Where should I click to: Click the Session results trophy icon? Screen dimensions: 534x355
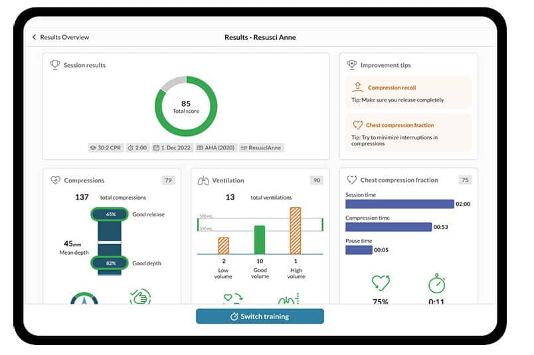pyautogui.click(x=55, y=65)
